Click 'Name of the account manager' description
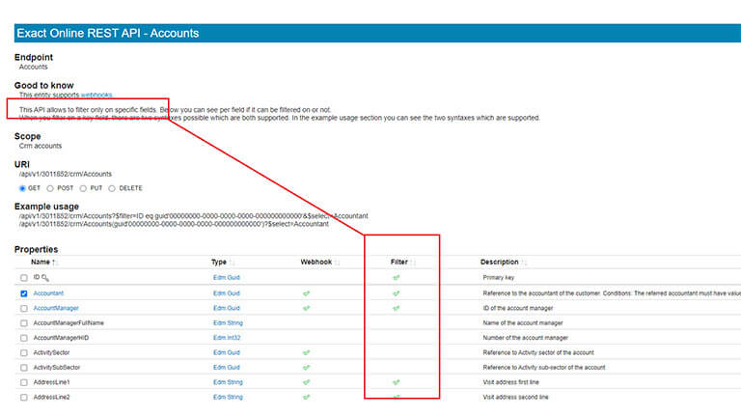 523,323
